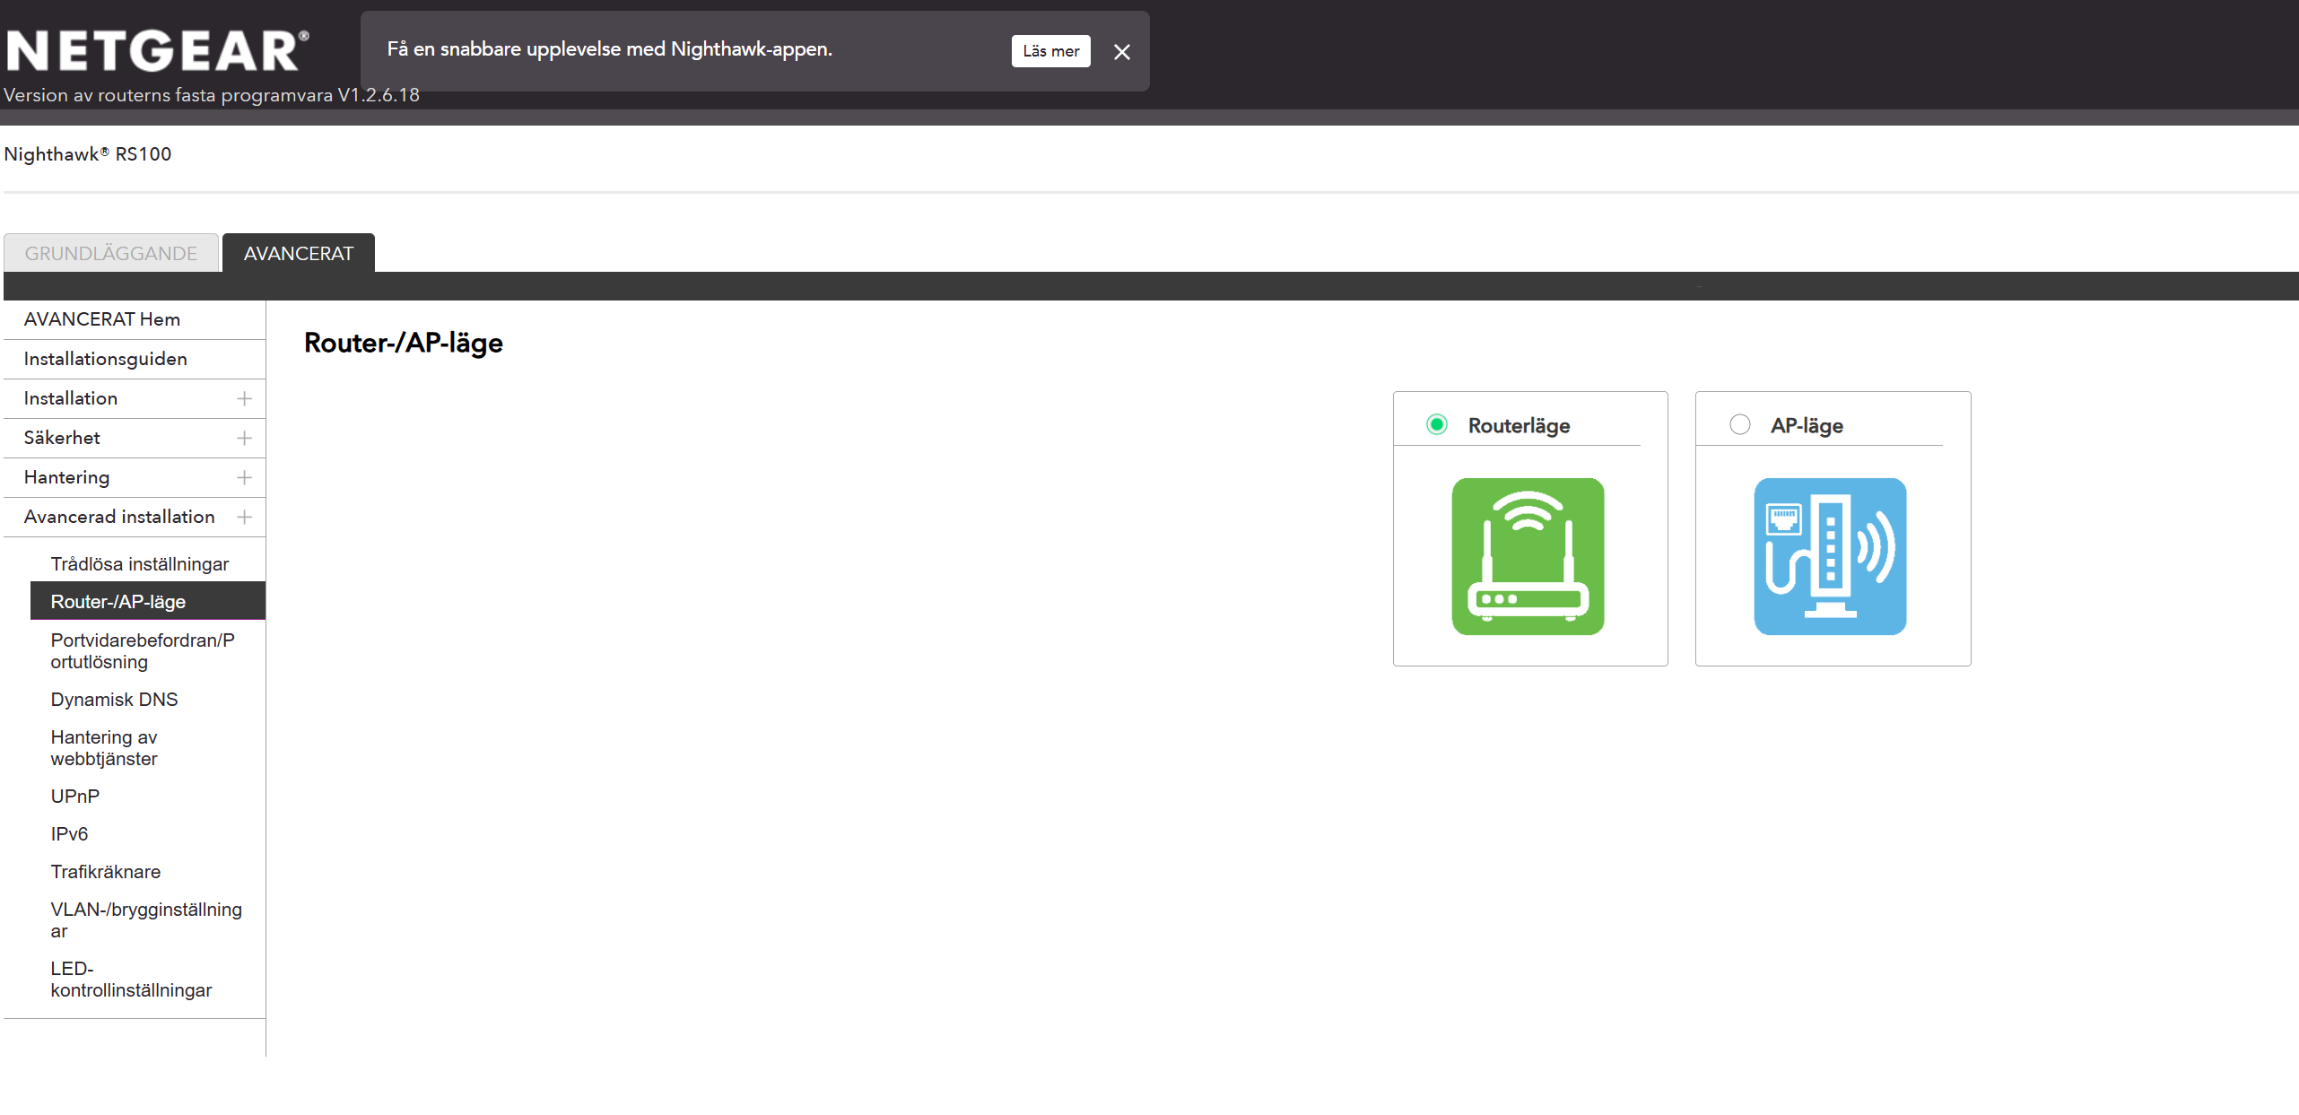The width and height of the screenshot is (2299, 1115).
Task: Select the Routerläge radio button
Action: pyautogui.click(x=1437, y=424)
